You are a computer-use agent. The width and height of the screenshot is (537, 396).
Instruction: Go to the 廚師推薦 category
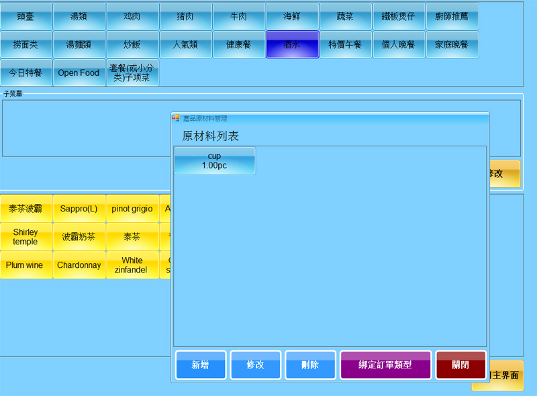pyautogui.click(x=452, y=17)
